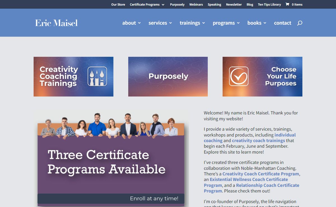Open the Eric Maisel logo homepage
This screenshot has height=207, width=336.
[x=56, y=23]
